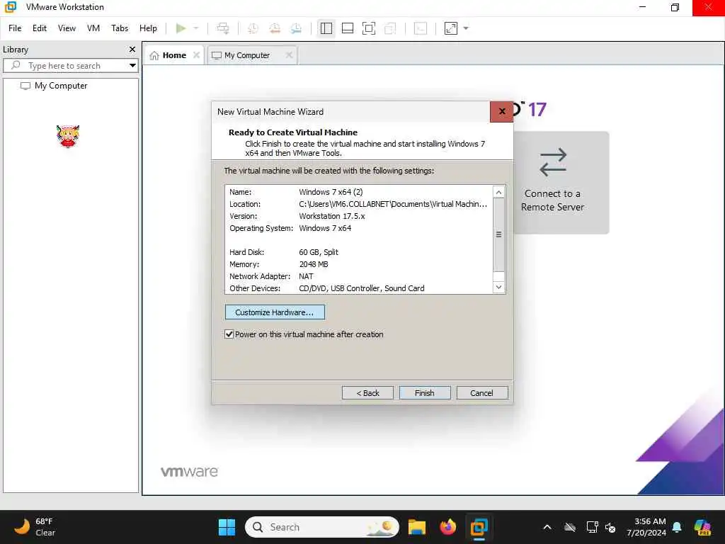Open the VM menu
Image resolution: width=725 pixels, height=544 pixels.
[93, 28]
